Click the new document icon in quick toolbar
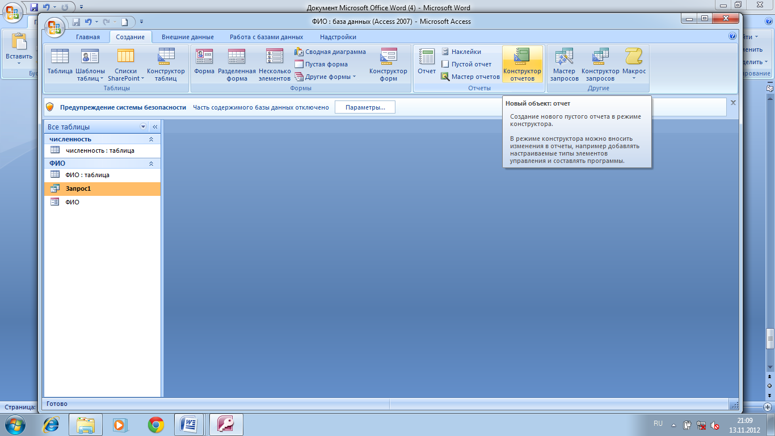775x436 pixels. (124, 22)
